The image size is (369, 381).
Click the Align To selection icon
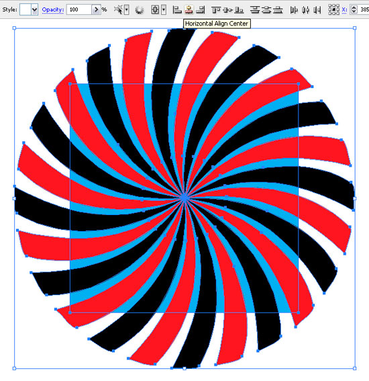155,10
